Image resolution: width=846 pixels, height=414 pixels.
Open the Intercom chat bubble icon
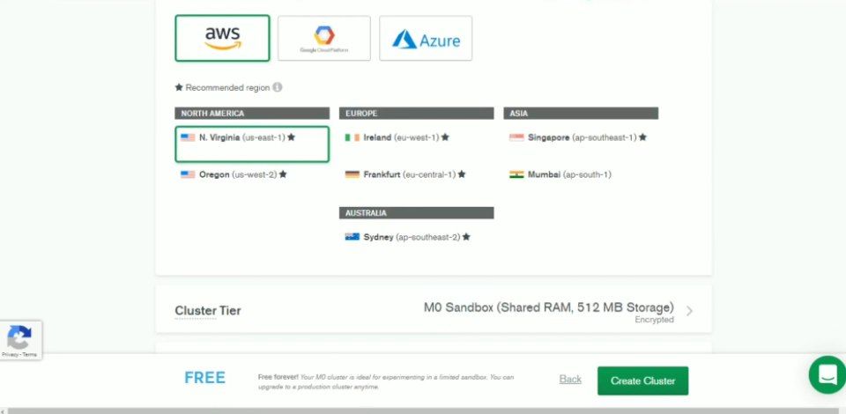click(827, 374)
